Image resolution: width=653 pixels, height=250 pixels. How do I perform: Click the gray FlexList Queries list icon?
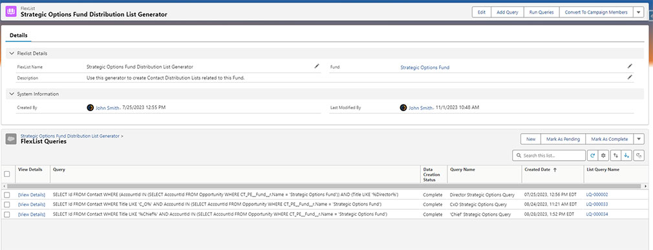tap(11, 139)
